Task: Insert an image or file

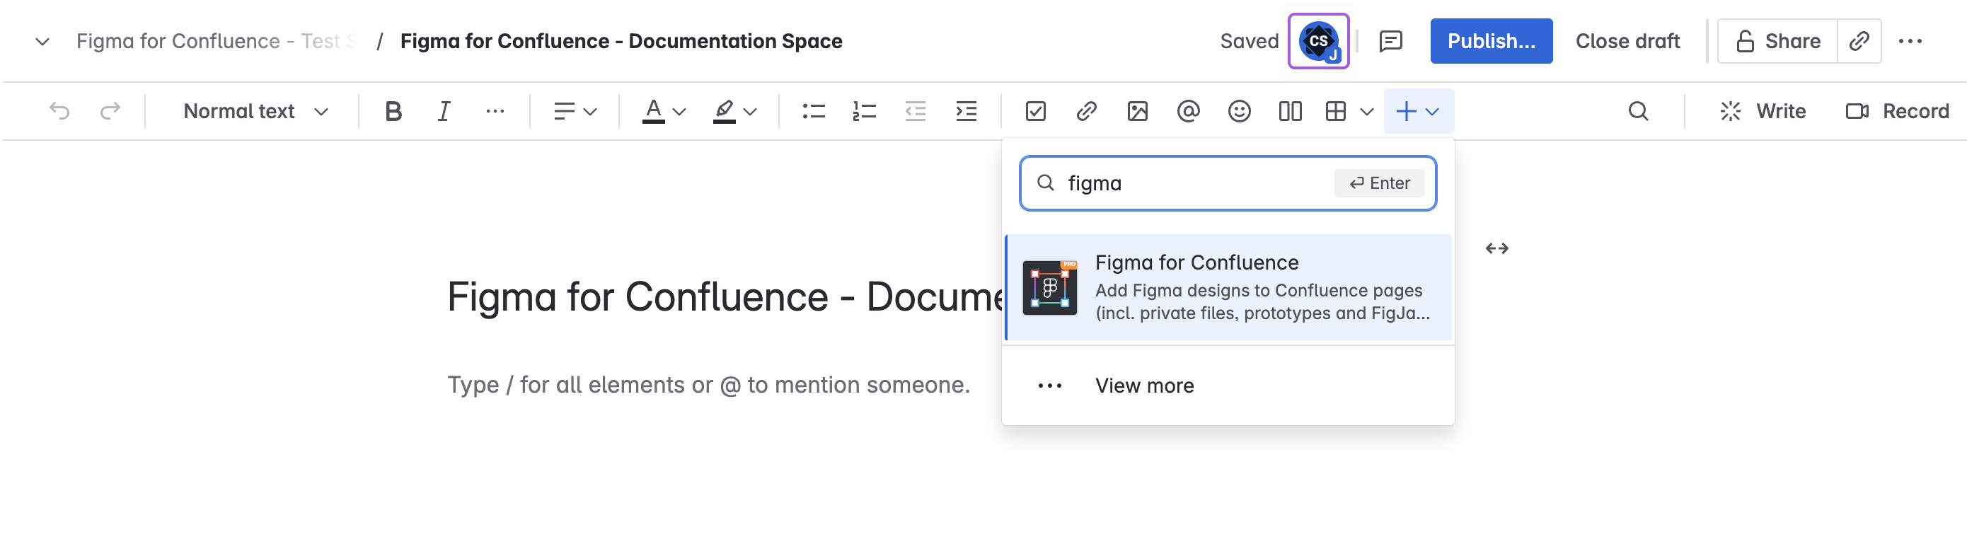Action: pyautogui.click(x=1138, y=112)
